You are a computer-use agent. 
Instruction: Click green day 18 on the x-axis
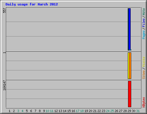pos(82,111)
